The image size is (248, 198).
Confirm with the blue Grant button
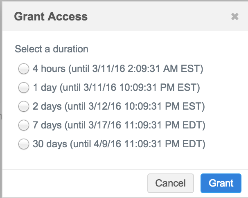[221, 183]
